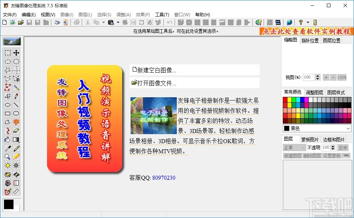The width and height of the screenshot is (354, 218).
Task: Switch to the 调整图层 tab
Action: [x=314, y=93]
